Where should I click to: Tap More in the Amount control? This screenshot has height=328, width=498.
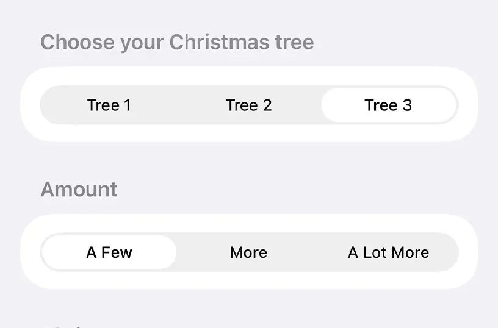248,252
